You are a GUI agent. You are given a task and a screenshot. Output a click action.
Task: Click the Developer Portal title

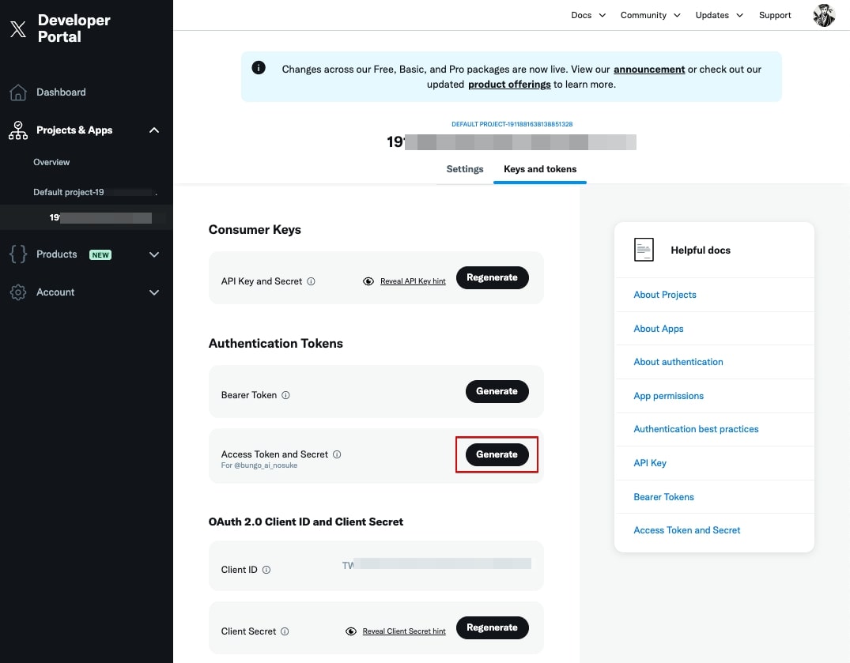coord(74,28)
